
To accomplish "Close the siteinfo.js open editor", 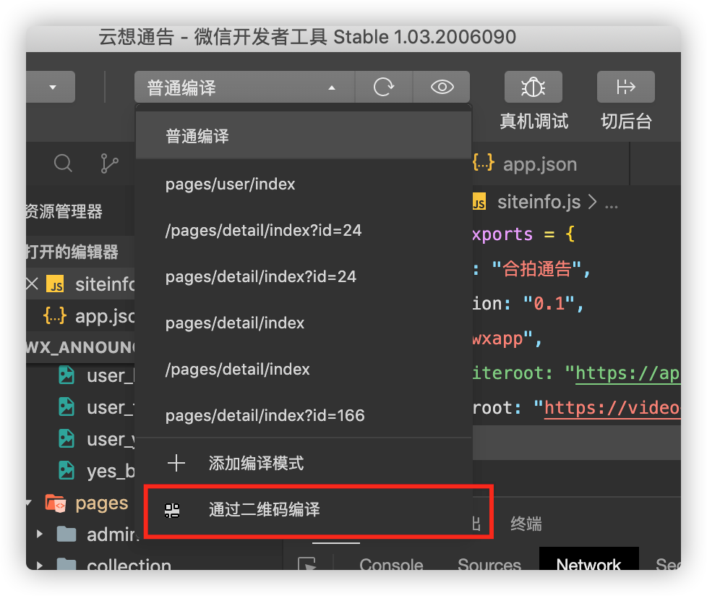I will point(32,284).
